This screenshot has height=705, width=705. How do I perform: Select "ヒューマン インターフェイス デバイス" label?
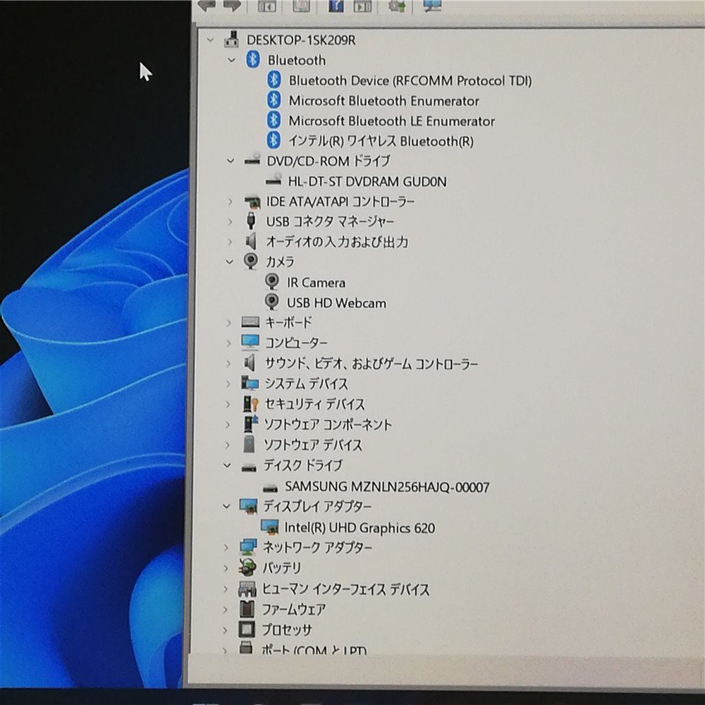pyautogui.click(x=345, y=589)
